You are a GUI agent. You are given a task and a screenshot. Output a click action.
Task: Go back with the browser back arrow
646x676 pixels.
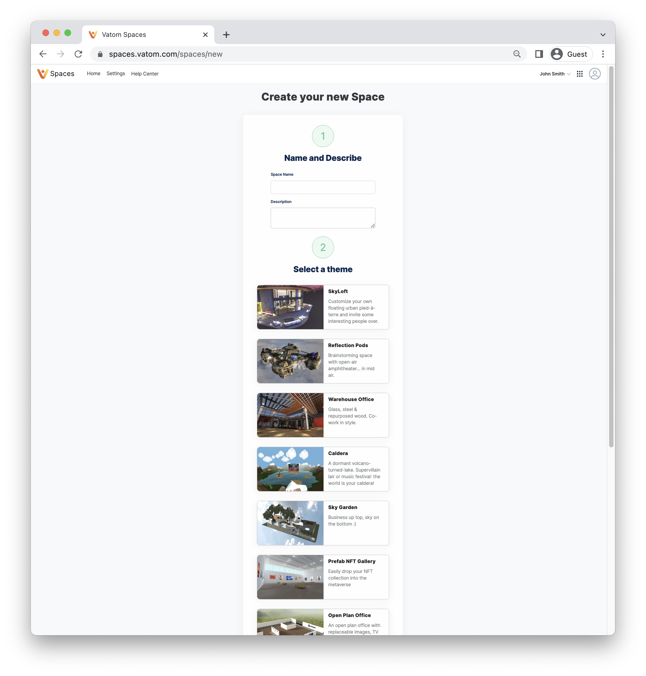click(x=43, y=54)
